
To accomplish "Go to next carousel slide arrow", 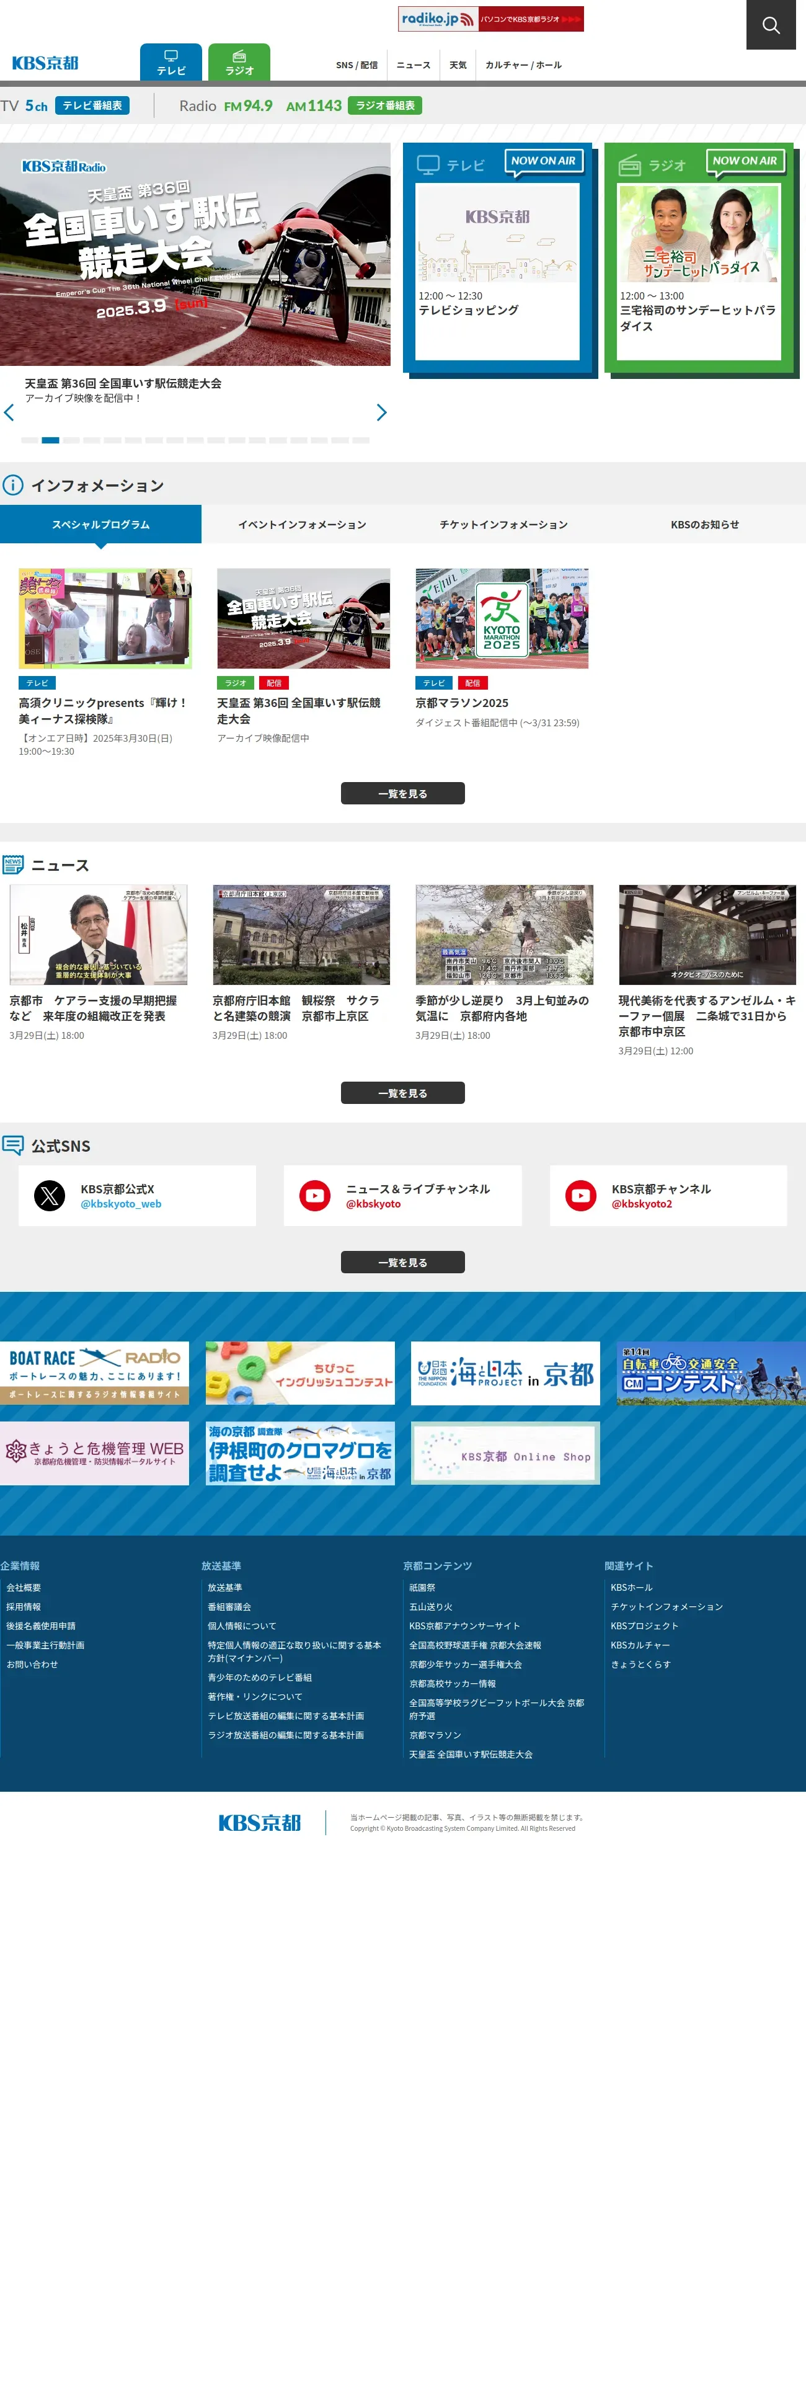I will pos(381,412).
